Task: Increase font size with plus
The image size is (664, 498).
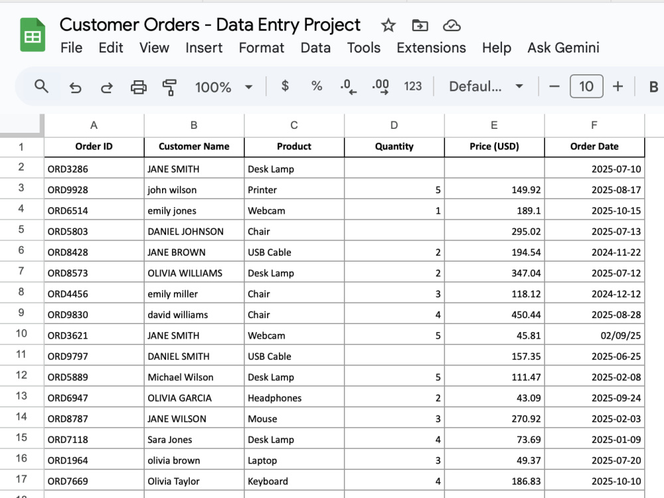Action: coord(618,86)
